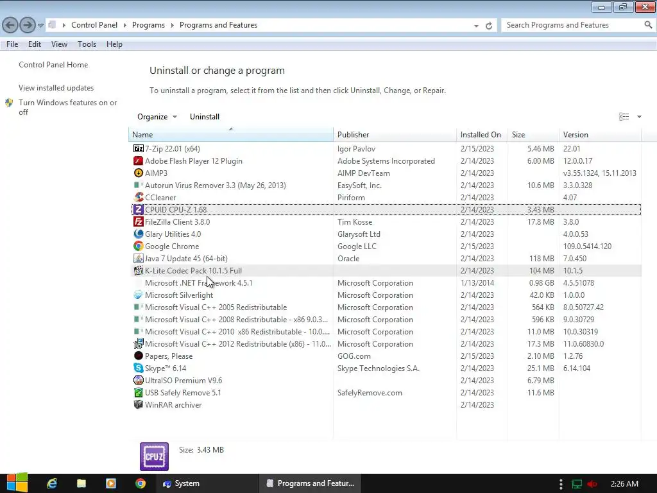
Task: Select Microsoft .NET Framework 4.5.1 row
Action: click(x=386, y=283)
